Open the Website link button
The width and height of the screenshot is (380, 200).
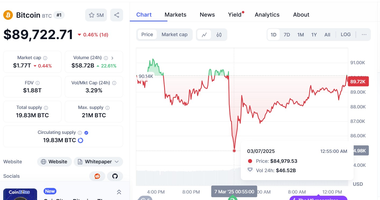54,162
